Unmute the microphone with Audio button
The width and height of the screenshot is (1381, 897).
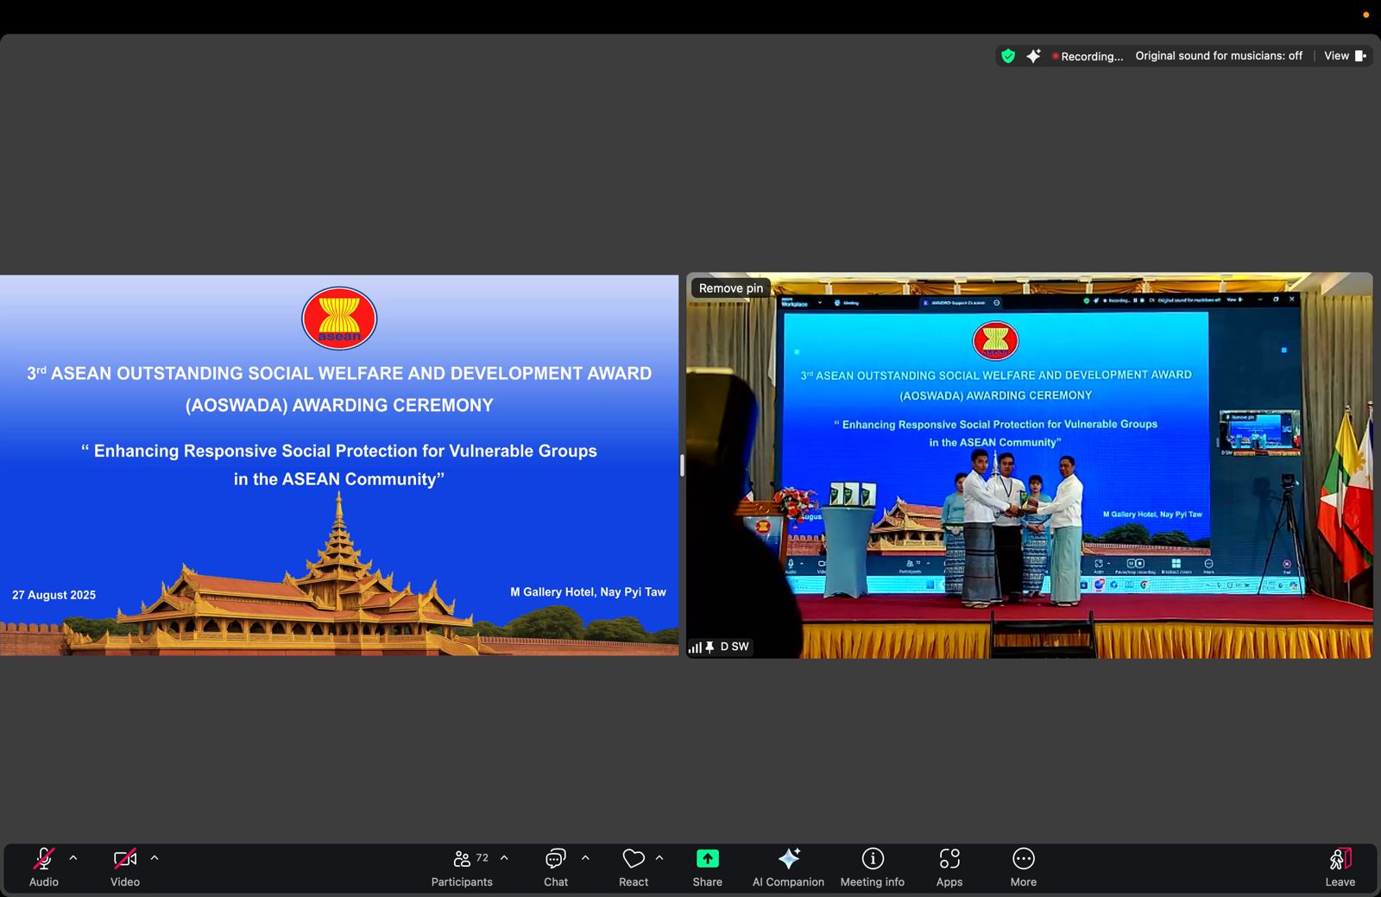tap(43, 868)
